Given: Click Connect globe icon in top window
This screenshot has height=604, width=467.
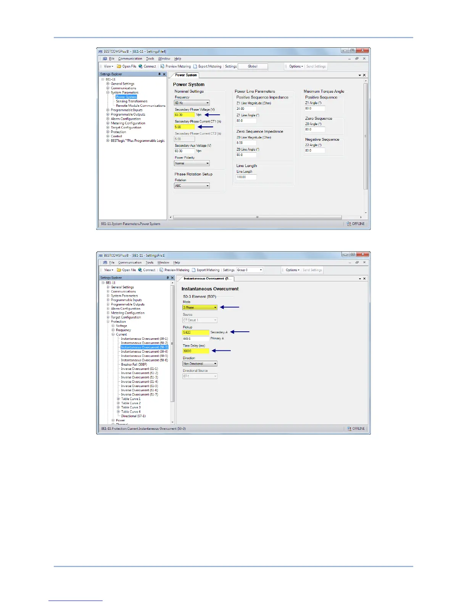Looking at the screenshot, I should click(x=140, y=66).
